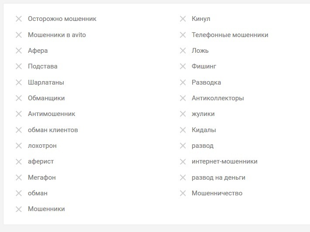This screenshot has height=232, width=310.
Task: Select the 'жулики' tag label
Action: [203, 114]
